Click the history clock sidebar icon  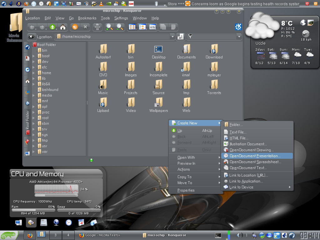click(x=27, y=70)
